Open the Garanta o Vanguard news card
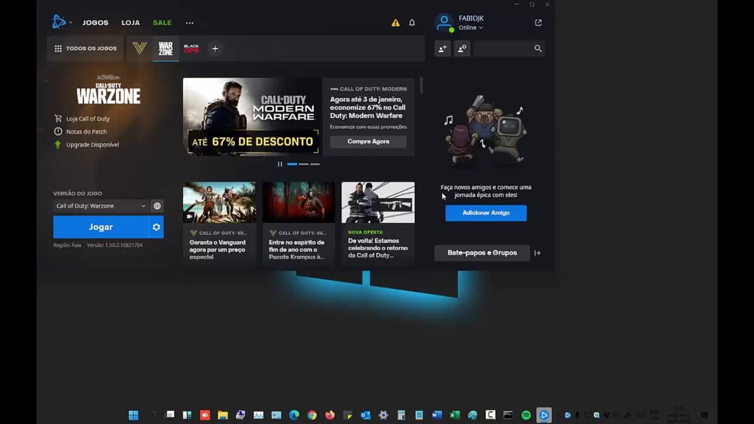The width and height of the screenshot is (754, 424). (219, 222)
